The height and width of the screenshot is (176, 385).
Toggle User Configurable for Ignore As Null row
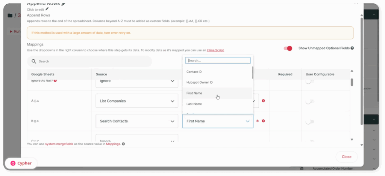pos(310,81)
